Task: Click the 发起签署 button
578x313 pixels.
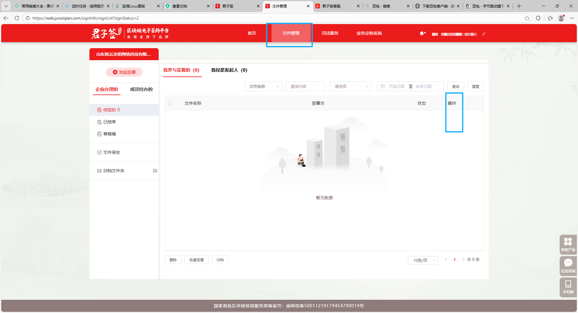Action: point(124,72)
